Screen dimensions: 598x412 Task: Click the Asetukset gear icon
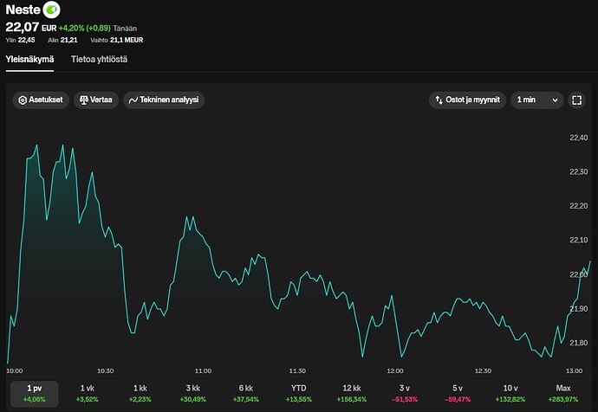point(23,100)
